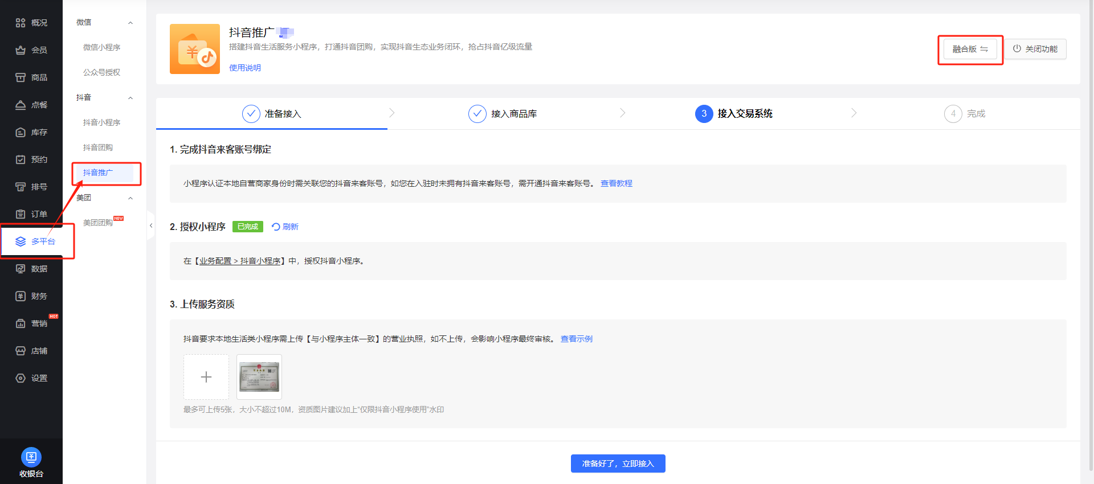This screenshot has width=1094, height=484.
Task: Open 抖音小程序 submenu item
Action: 102,122
